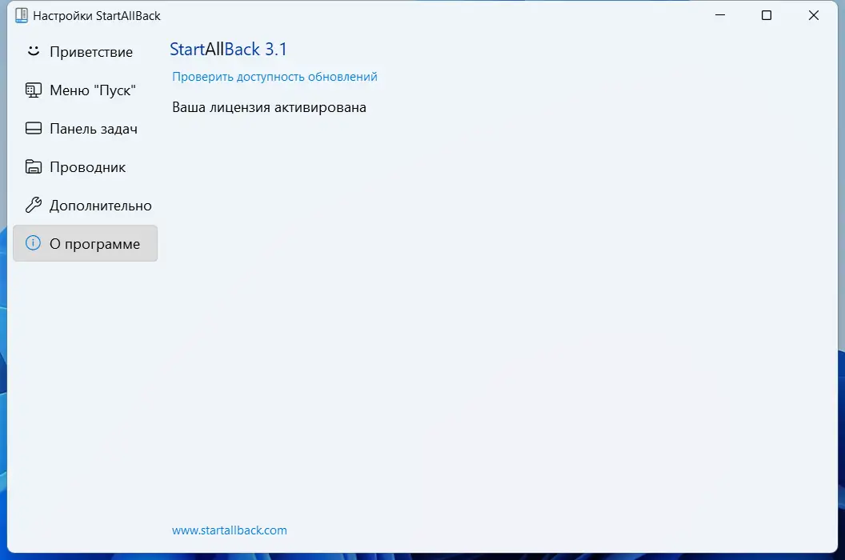
Task: Click Проверить доступность обновлений link
Action: click(x=274, y=76)
